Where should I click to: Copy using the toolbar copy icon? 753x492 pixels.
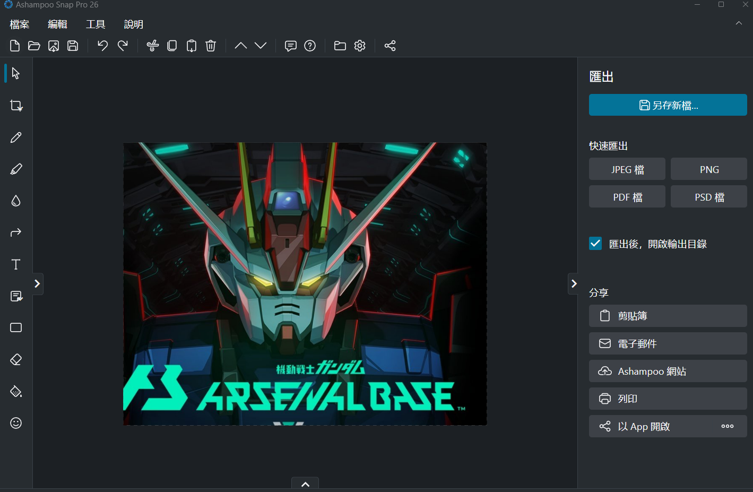[172, 46]
